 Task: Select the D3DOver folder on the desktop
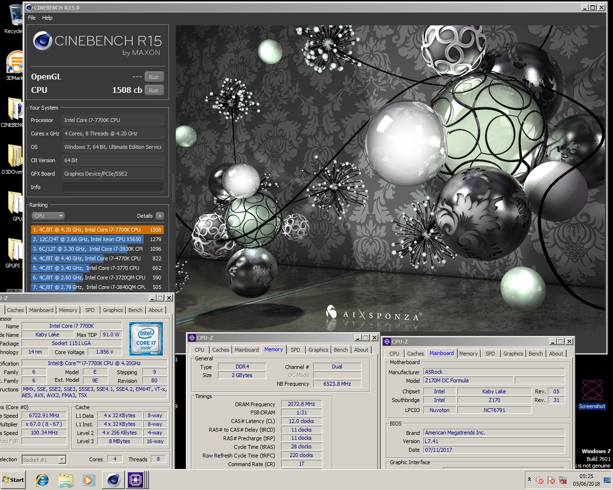point(13,159)
